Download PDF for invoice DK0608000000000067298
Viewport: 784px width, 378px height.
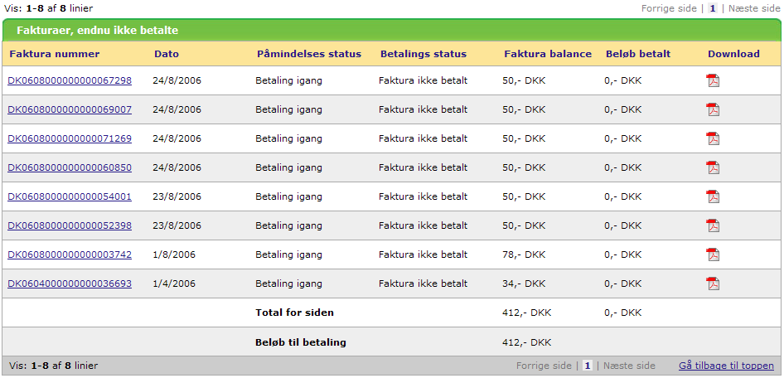pyautogui.click(x=713, y=80)
